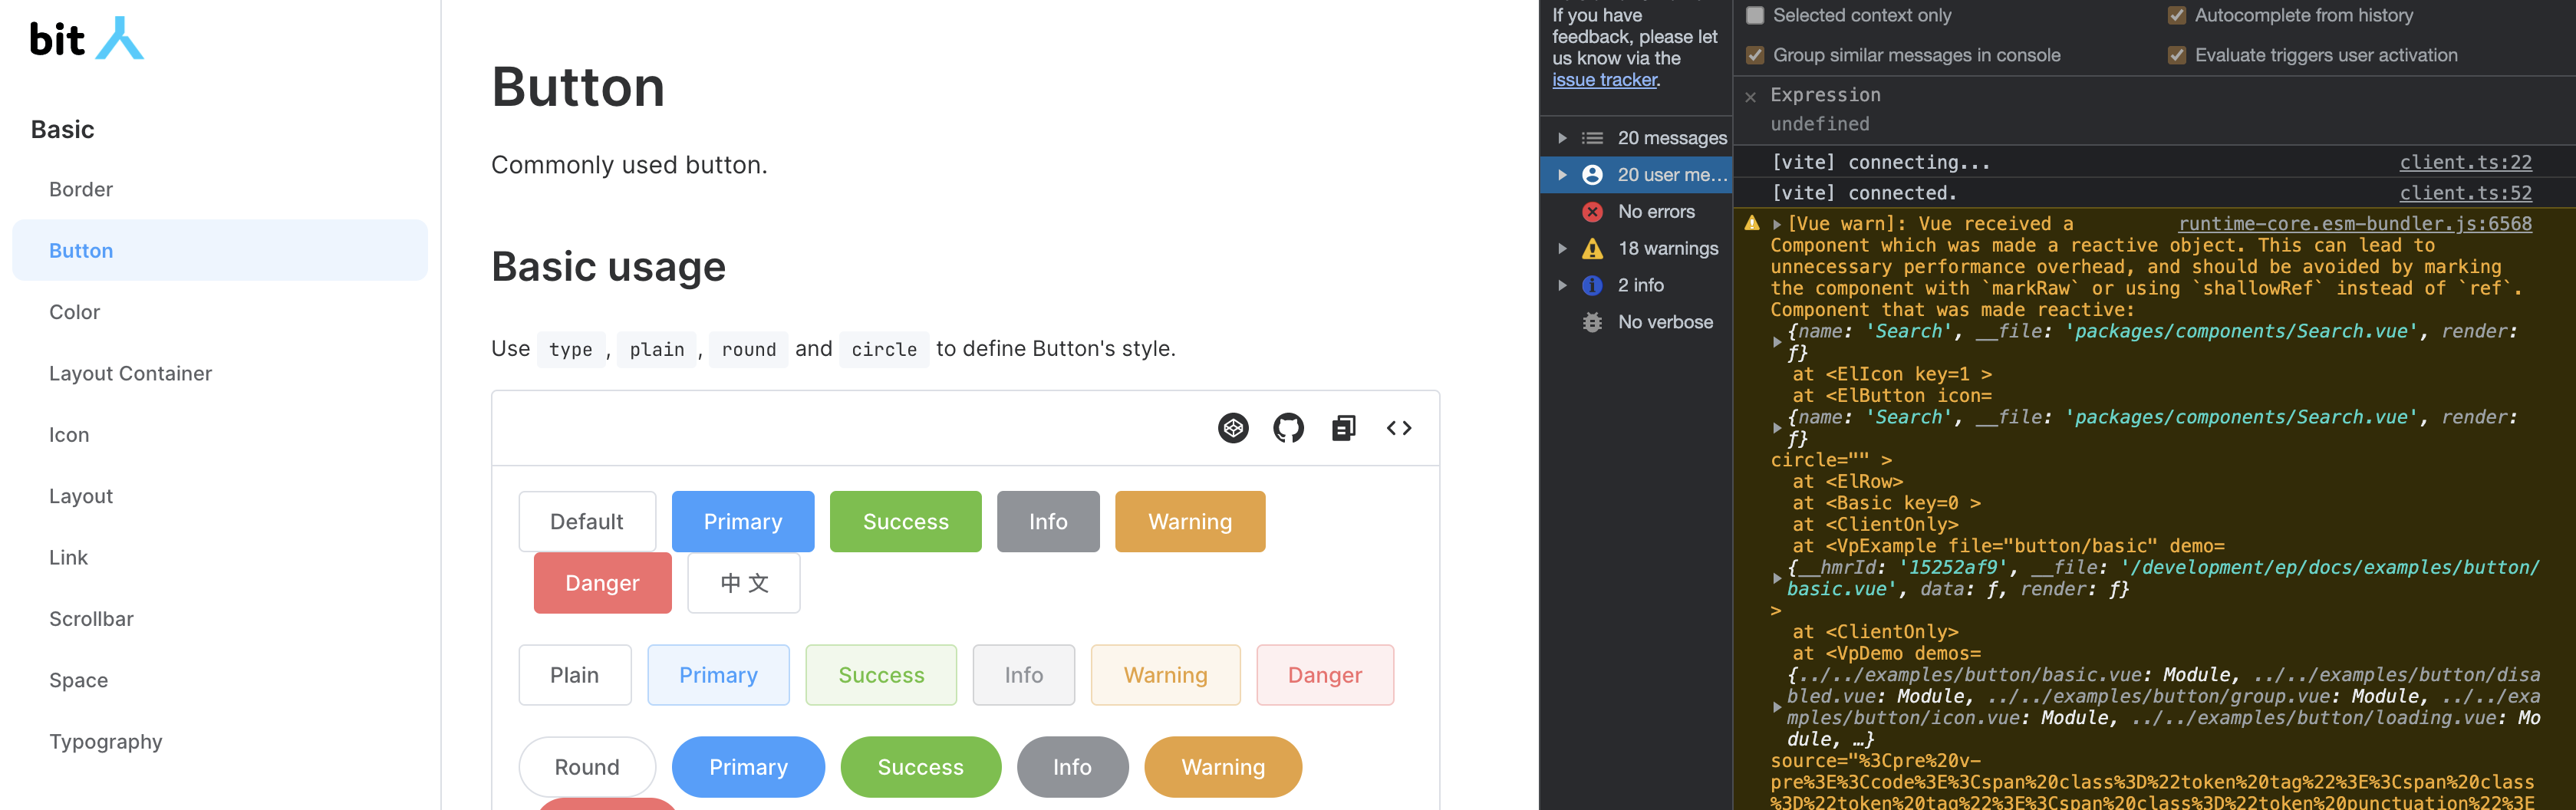Expand the 2 info group
Image resolution: width=2576 pixels, height=810 pixels.
[1562, 286]
